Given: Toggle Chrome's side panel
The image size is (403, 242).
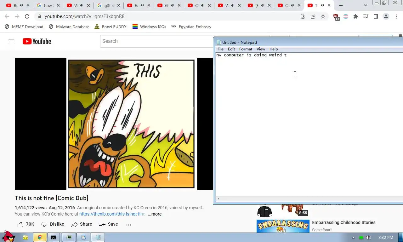Looking at the screenshot, I should click(376, 16).
